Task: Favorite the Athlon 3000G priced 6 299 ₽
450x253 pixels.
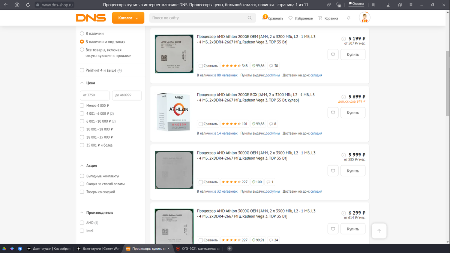Action: [333, 229]
